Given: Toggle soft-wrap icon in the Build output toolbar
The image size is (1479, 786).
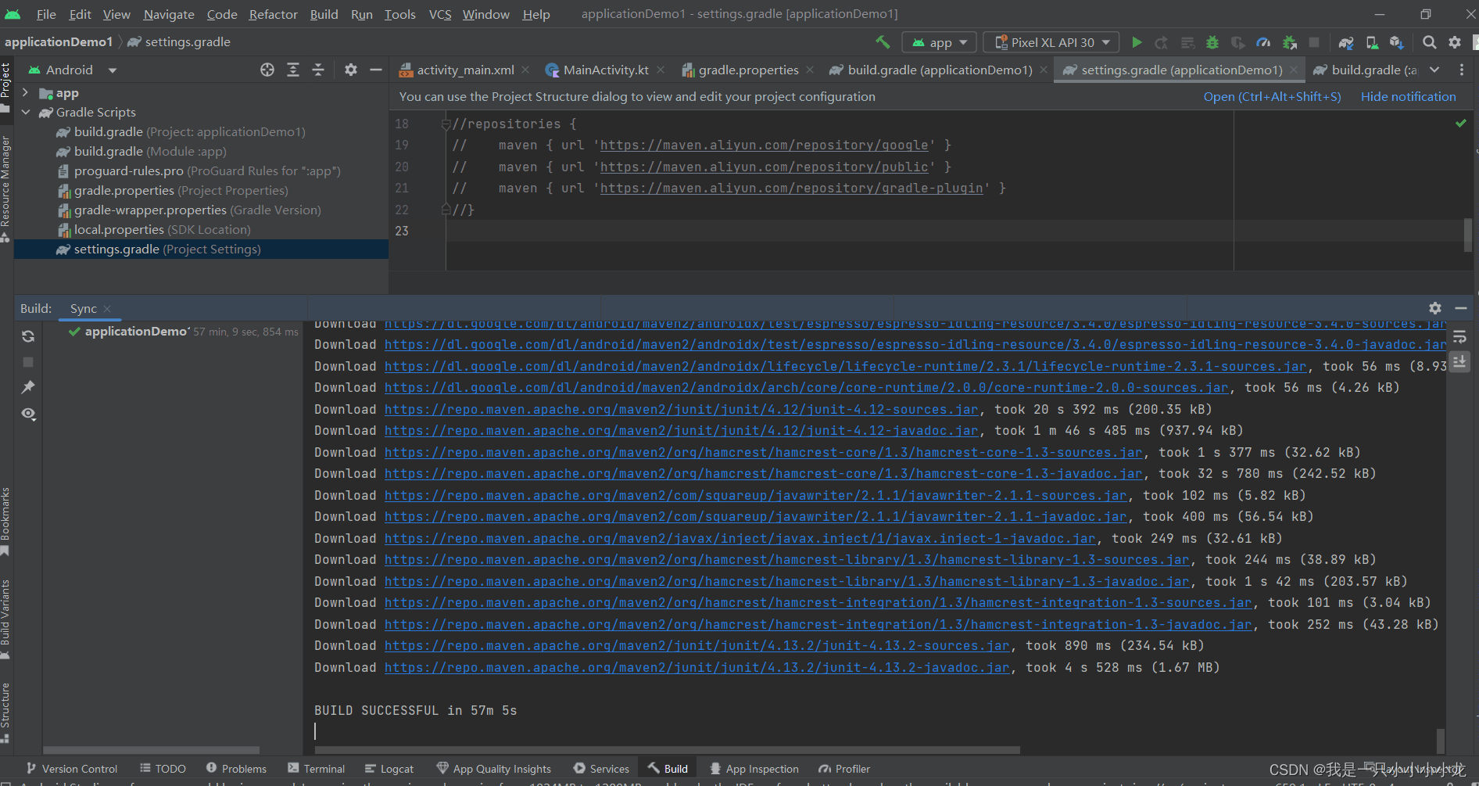Looking at the screenshot, I should pos(1459,336).
